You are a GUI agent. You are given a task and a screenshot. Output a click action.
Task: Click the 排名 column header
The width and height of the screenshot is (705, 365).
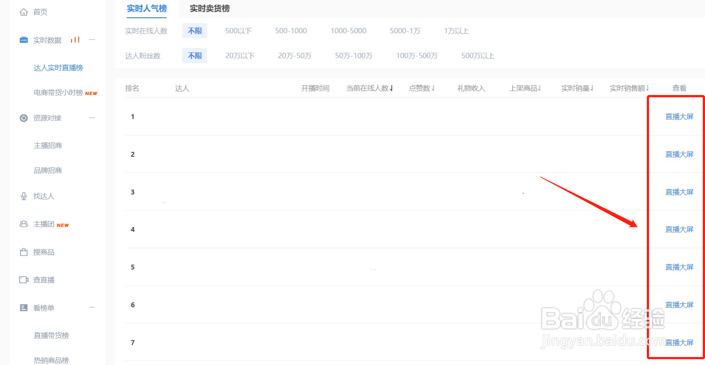(132, 88)
